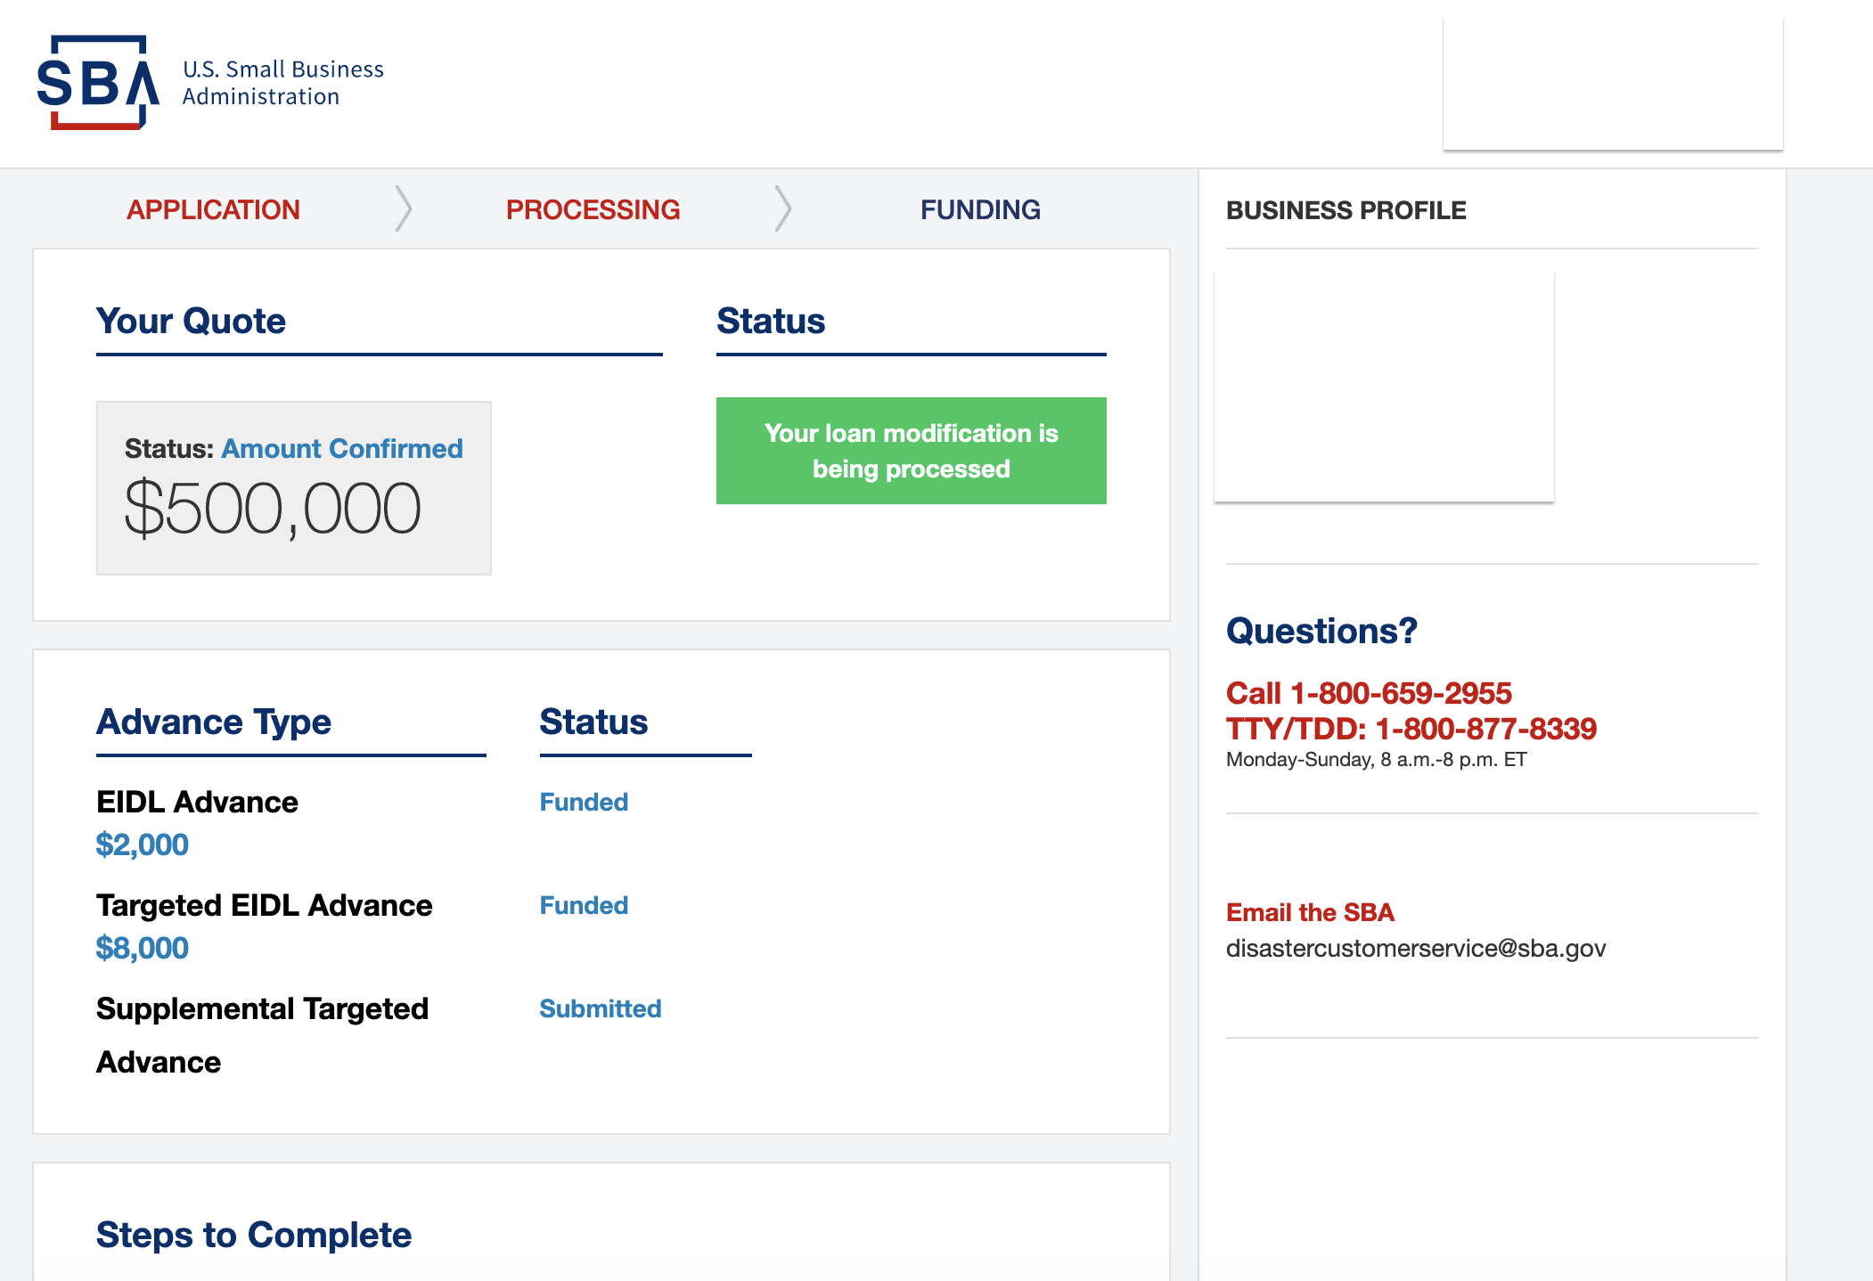Click U.S. Small Business Administration text
1873x1281 pixels.
[283, 83]
